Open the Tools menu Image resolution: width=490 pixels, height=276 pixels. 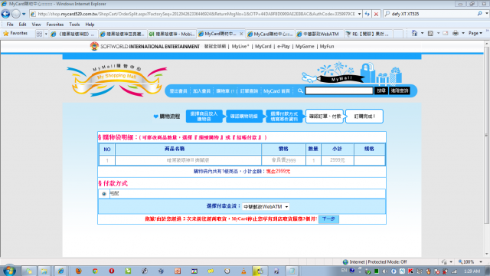tap(74, 24)
